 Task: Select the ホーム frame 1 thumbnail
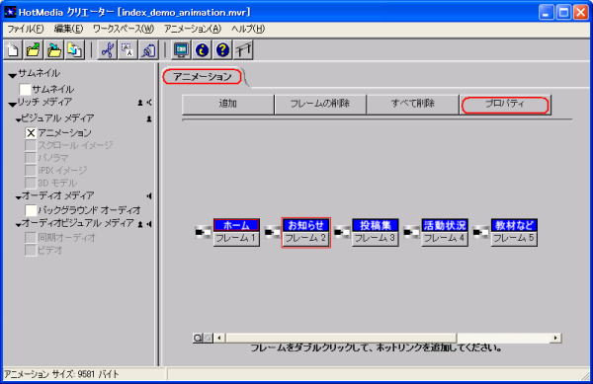point(236,232)
